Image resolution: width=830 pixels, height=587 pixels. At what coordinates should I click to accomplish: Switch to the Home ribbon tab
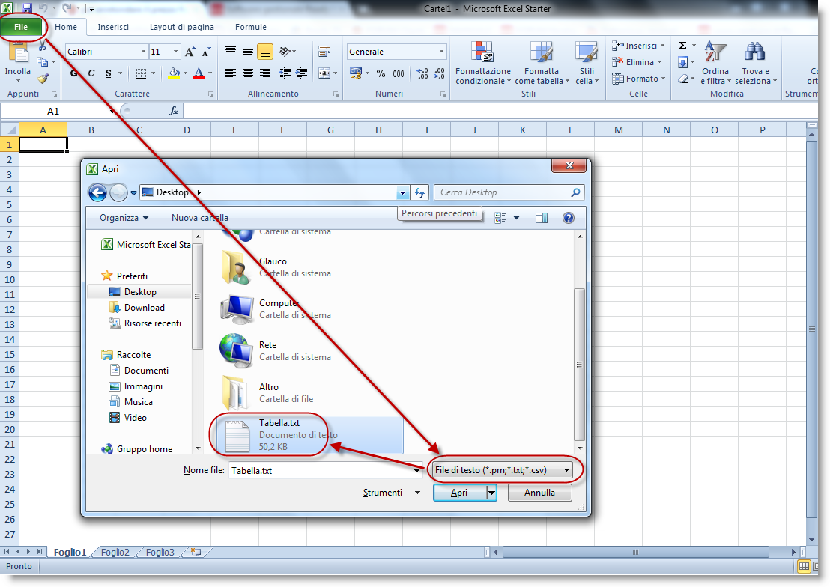(x=66, y=27)
